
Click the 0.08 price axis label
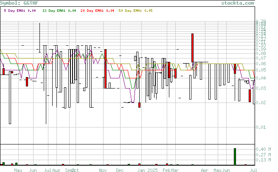(261, 53)
